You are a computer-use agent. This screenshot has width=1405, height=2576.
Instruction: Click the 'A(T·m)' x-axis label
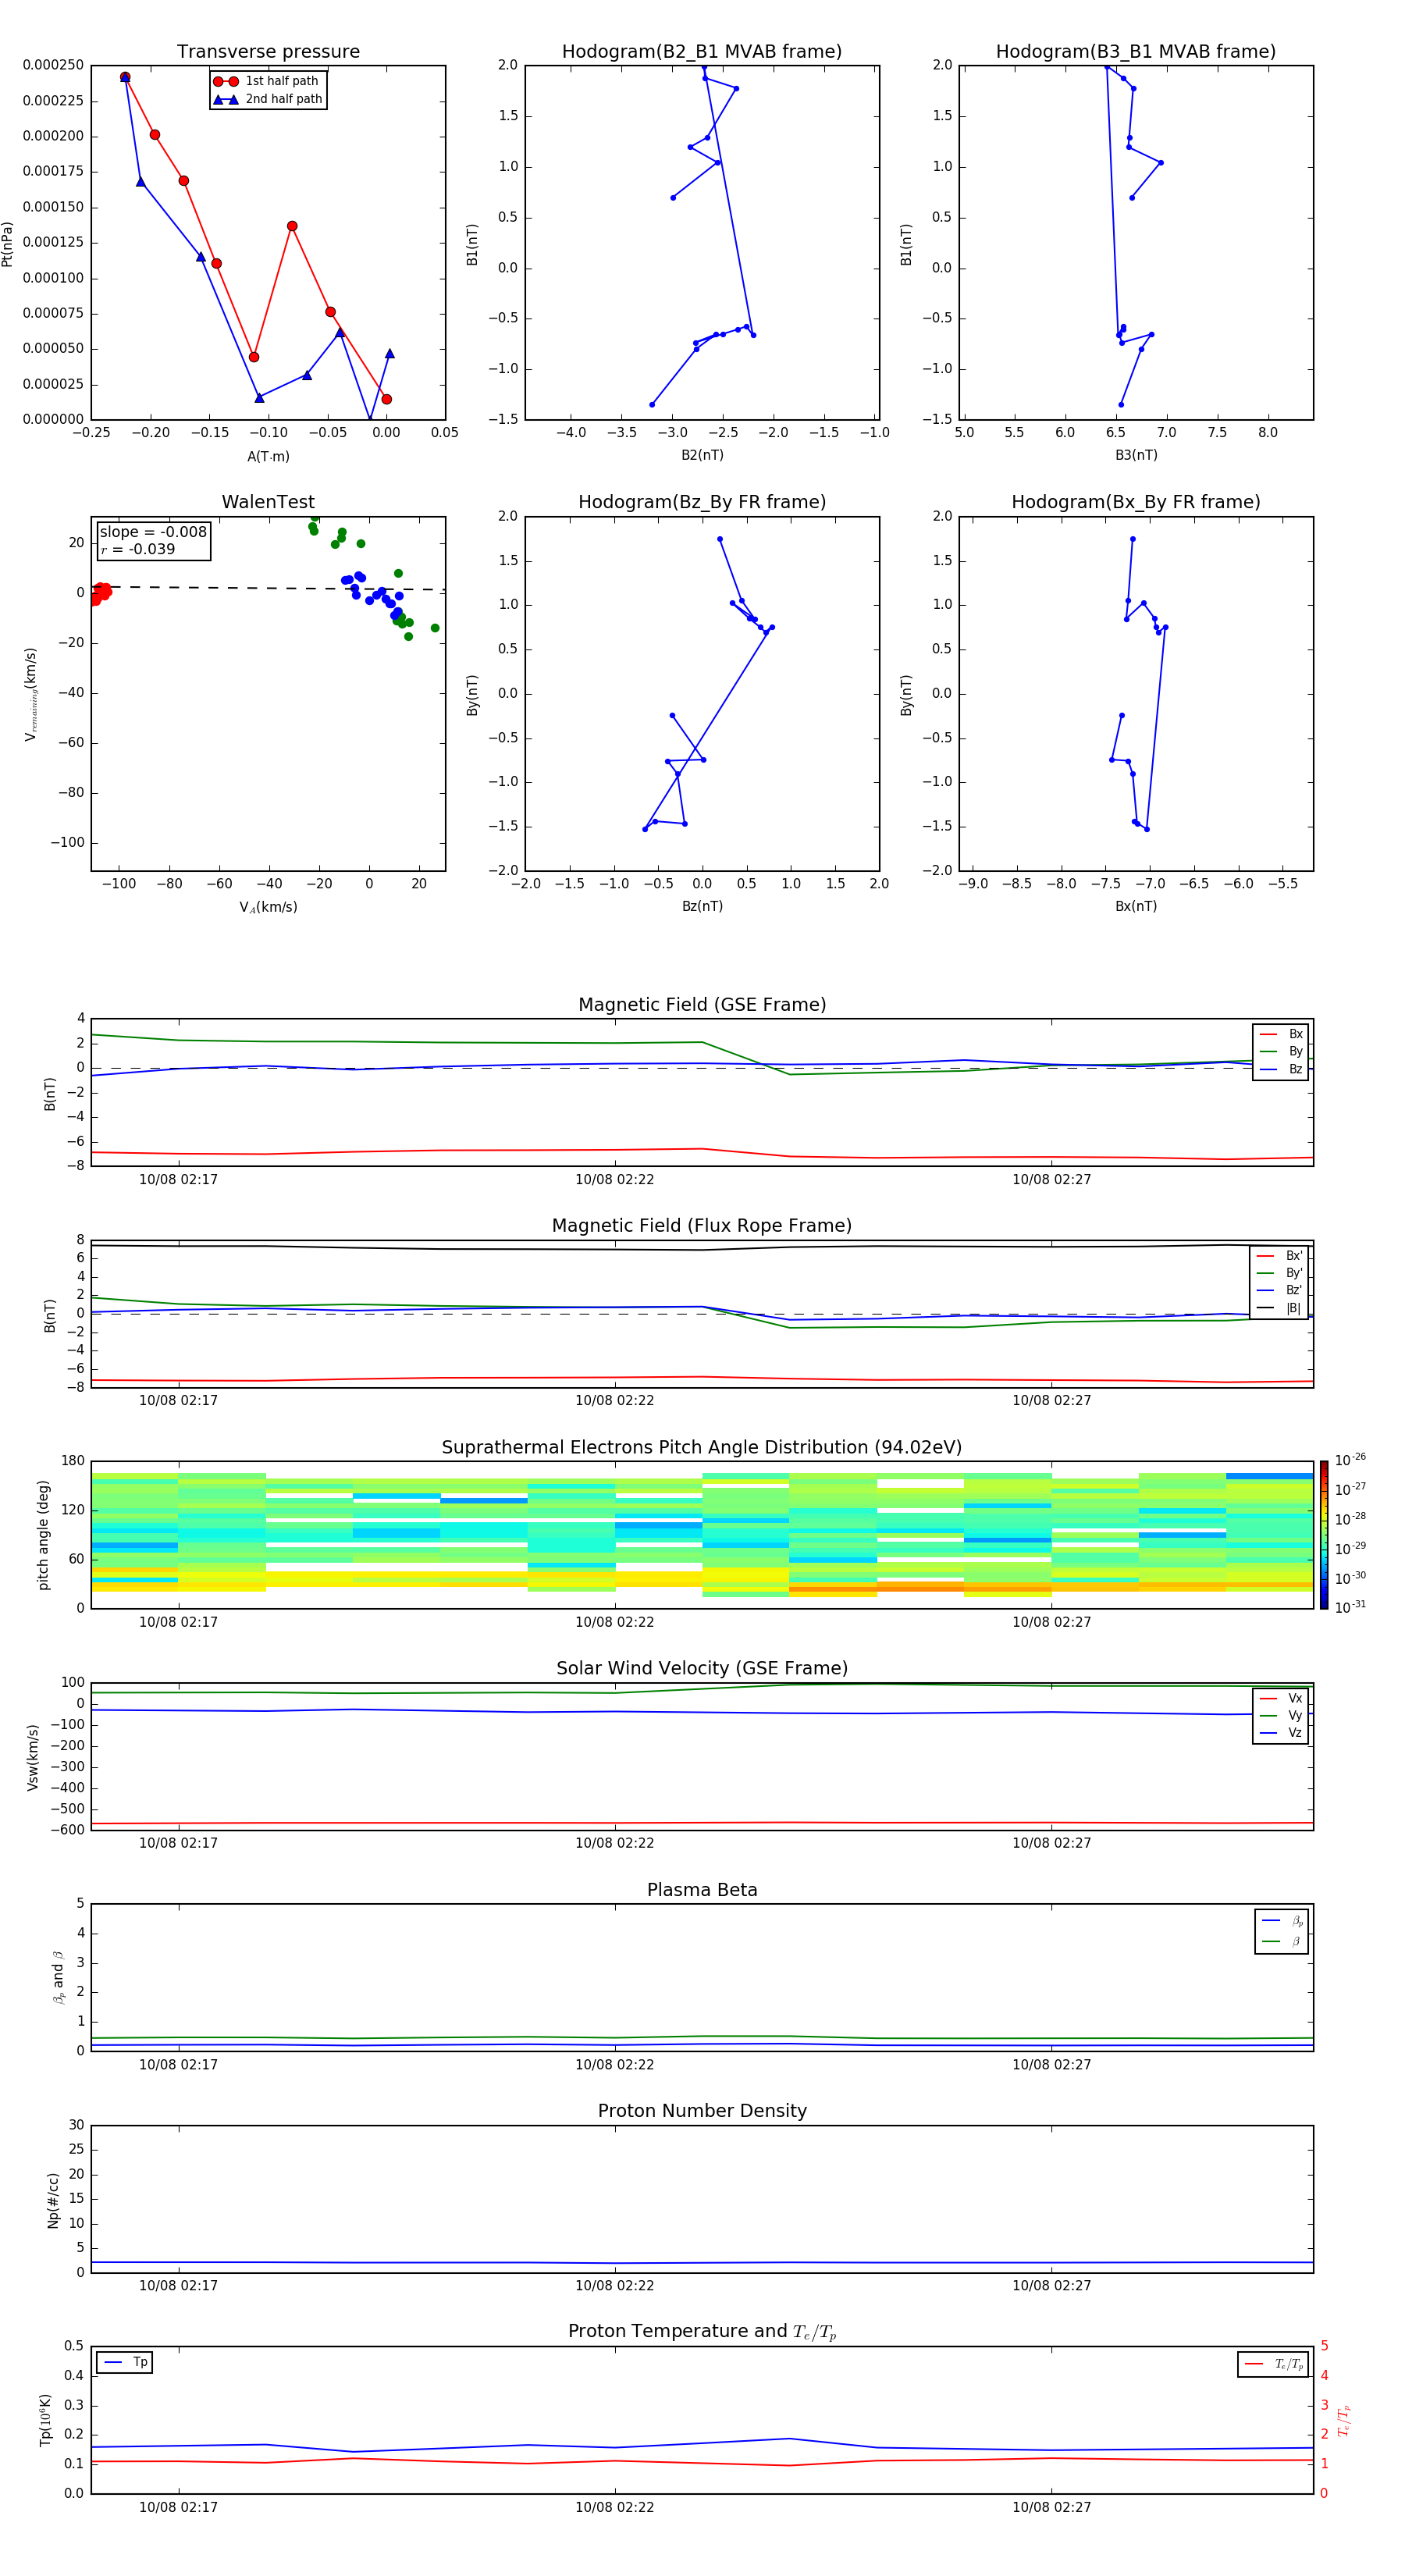tap(268, 457)
